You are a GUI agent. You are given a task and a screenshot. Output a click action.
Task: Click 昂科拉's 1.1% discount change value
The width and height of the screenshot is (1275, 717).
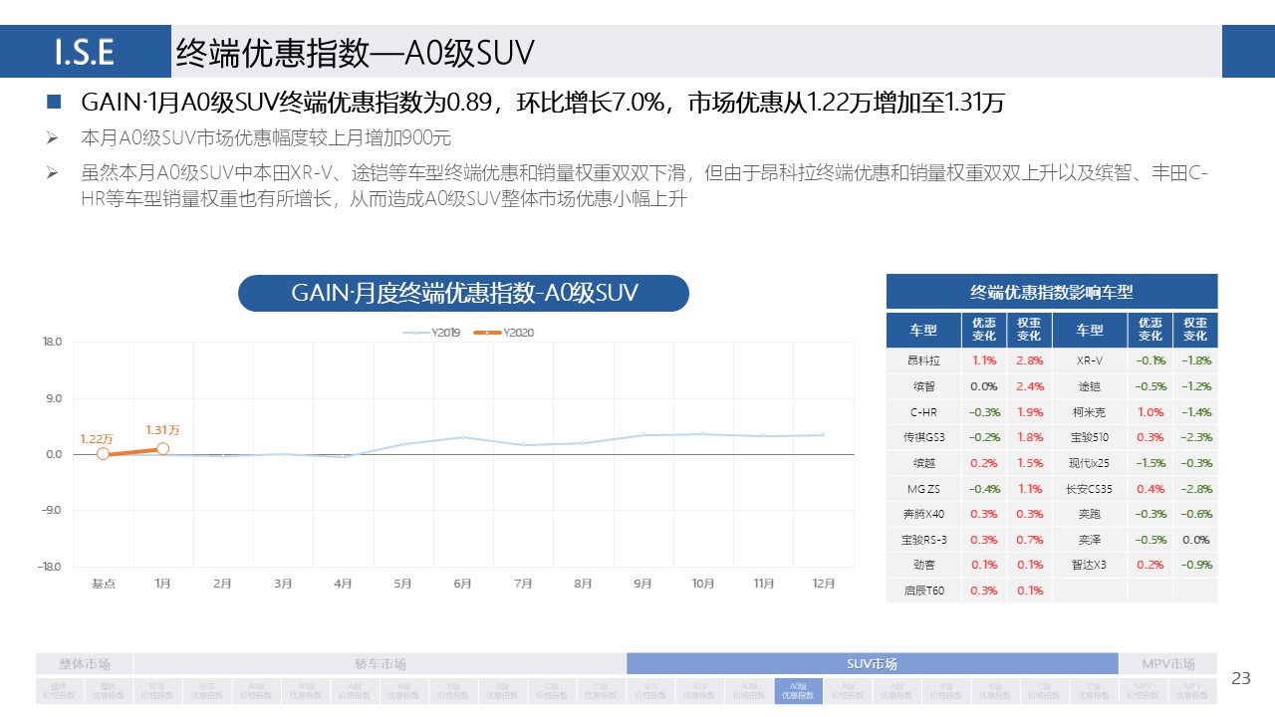tap(984, 360)
